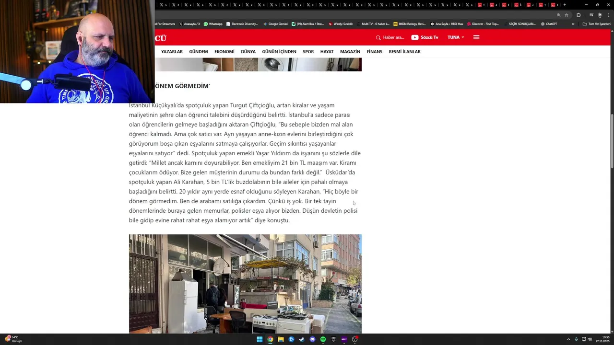The width and height of the screenshot is (614, 345).
Task: Open the Multi TV bookmark
Action: tap(373, 24)
